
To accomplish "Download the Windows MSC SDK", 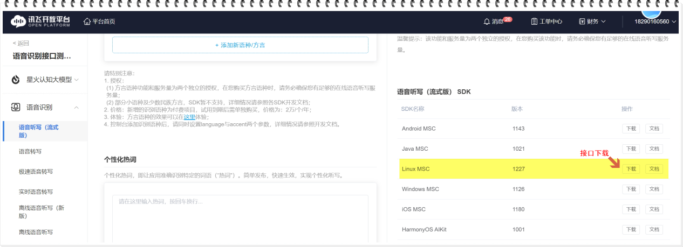I will click(631, 189).
